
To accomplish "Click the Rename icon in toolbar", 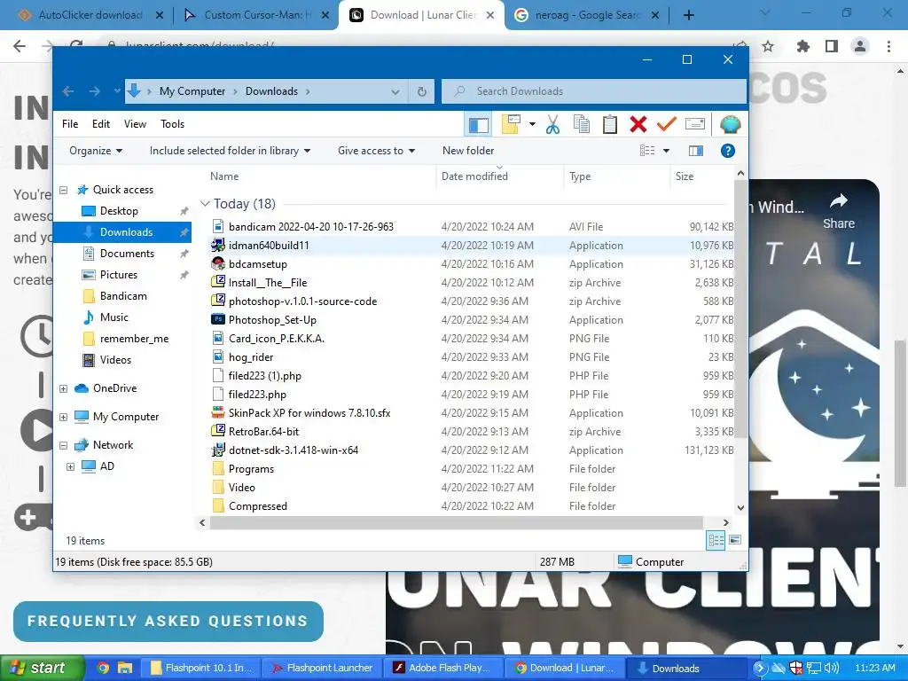I will 695,124.
